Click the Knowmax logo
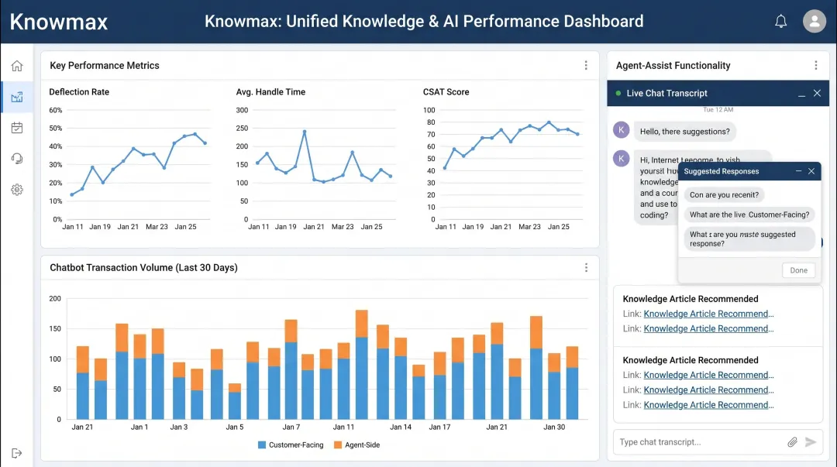 (59, 22)
